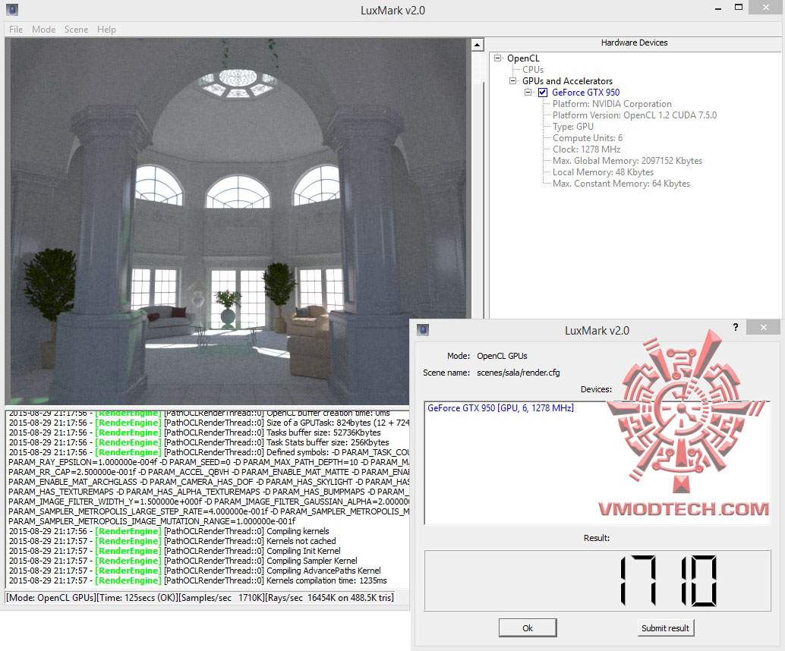Open the Help menu
Viewport: 785px width, 651px height.
106,30
